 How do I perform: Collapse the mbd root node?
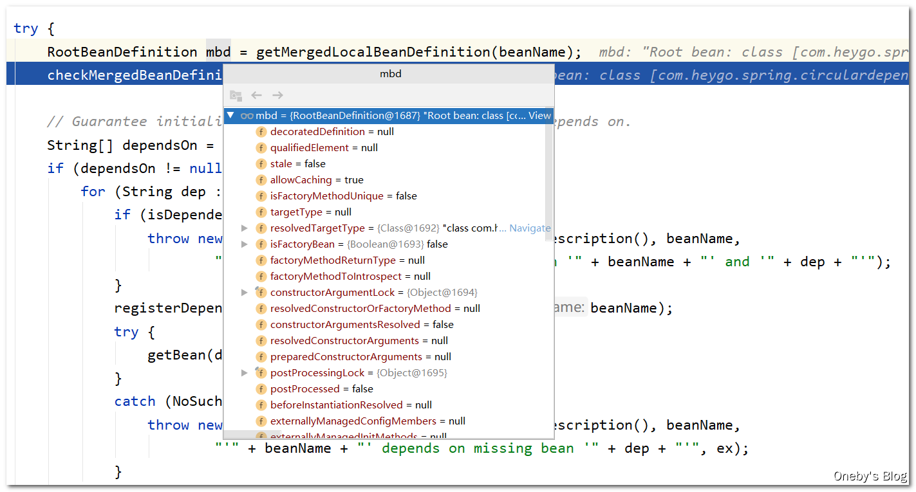pos(230,116)
